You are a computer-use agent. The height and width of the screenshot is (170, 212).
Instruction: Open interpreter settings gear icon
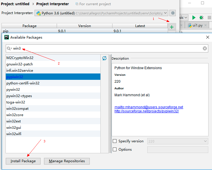(173, 13)
